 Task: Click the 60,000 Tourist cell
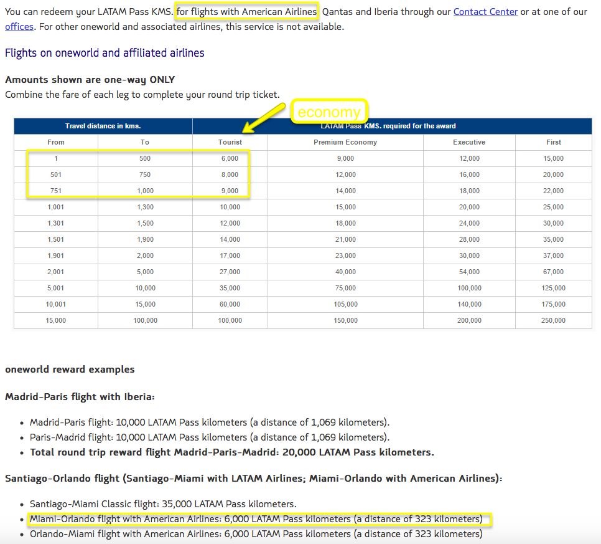(230, 304)
